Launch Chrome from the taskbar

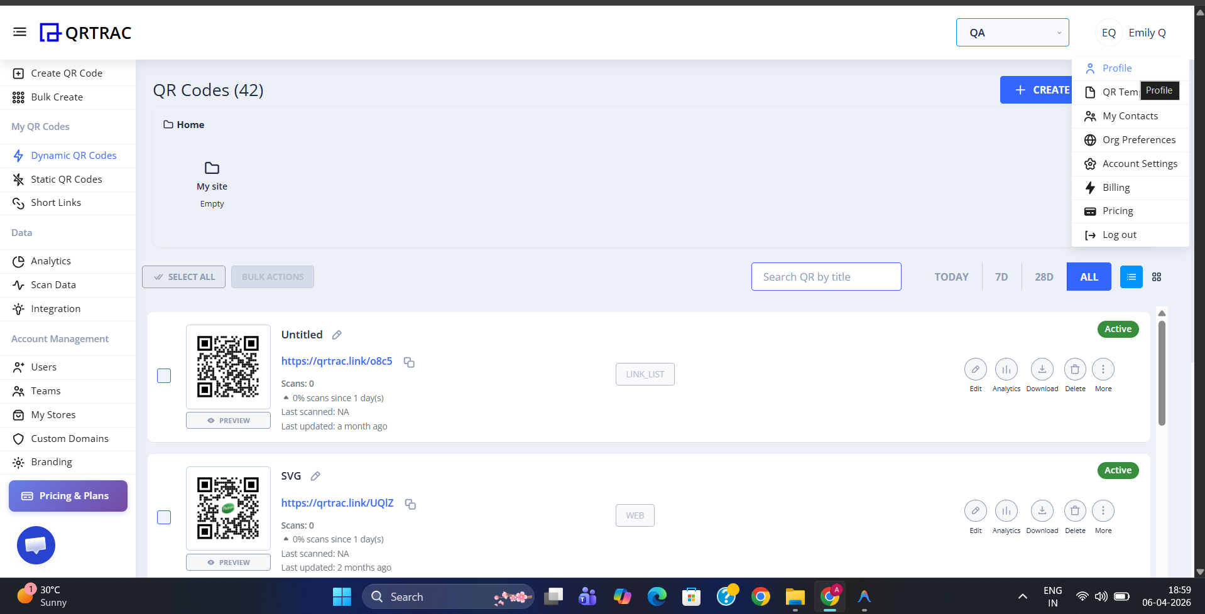760,596
